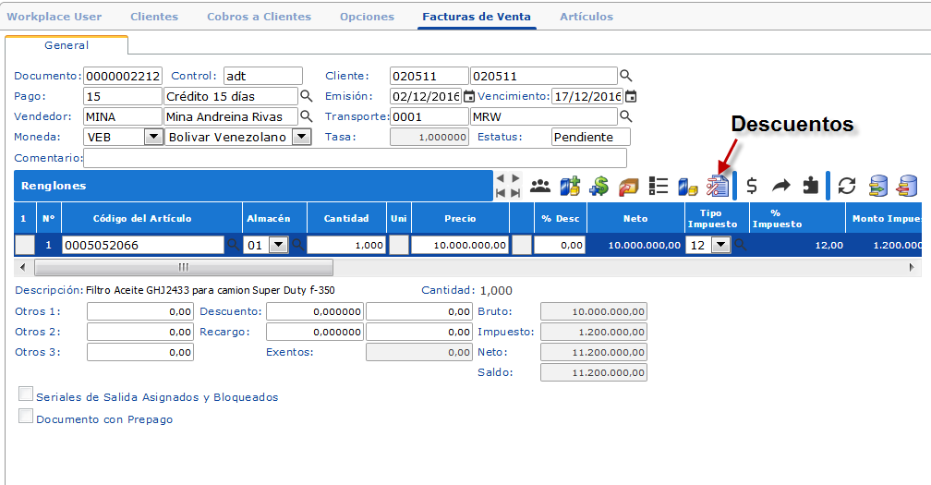Select the Facturas de Venta tab
931x485 pixels.
point(477,17)
